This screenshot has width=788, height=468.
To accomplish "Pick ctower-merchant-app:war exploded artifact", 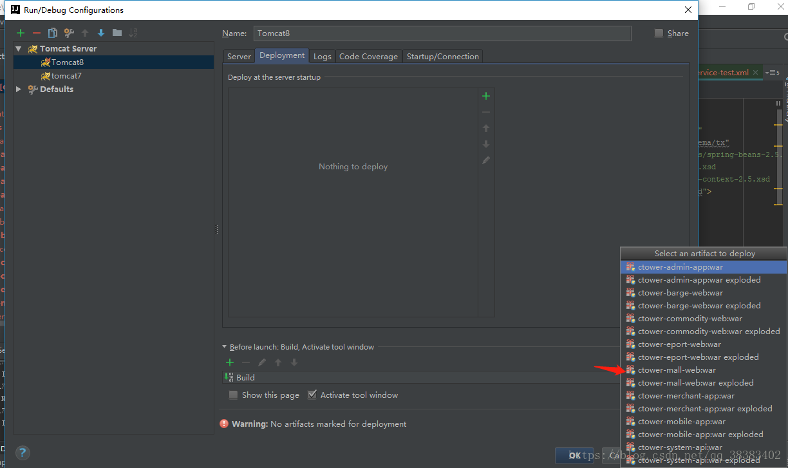I will click(x=704, y=408).
